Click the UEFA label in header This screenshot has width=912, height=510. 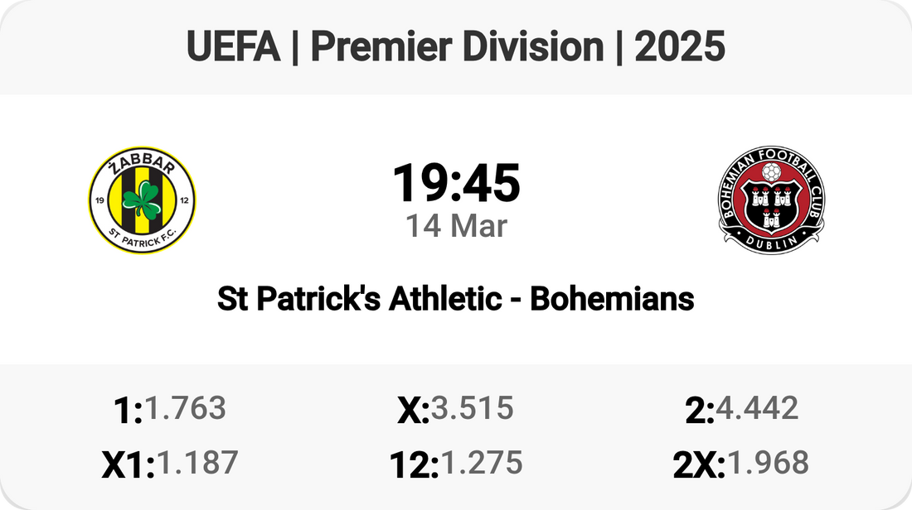pyautogui.click(x=233, y=47)
